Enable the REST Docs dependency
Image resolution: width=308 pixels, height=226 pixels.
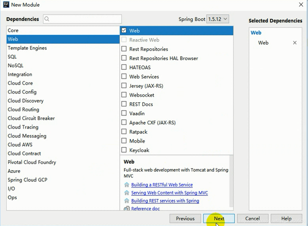[x=124, y=104]
